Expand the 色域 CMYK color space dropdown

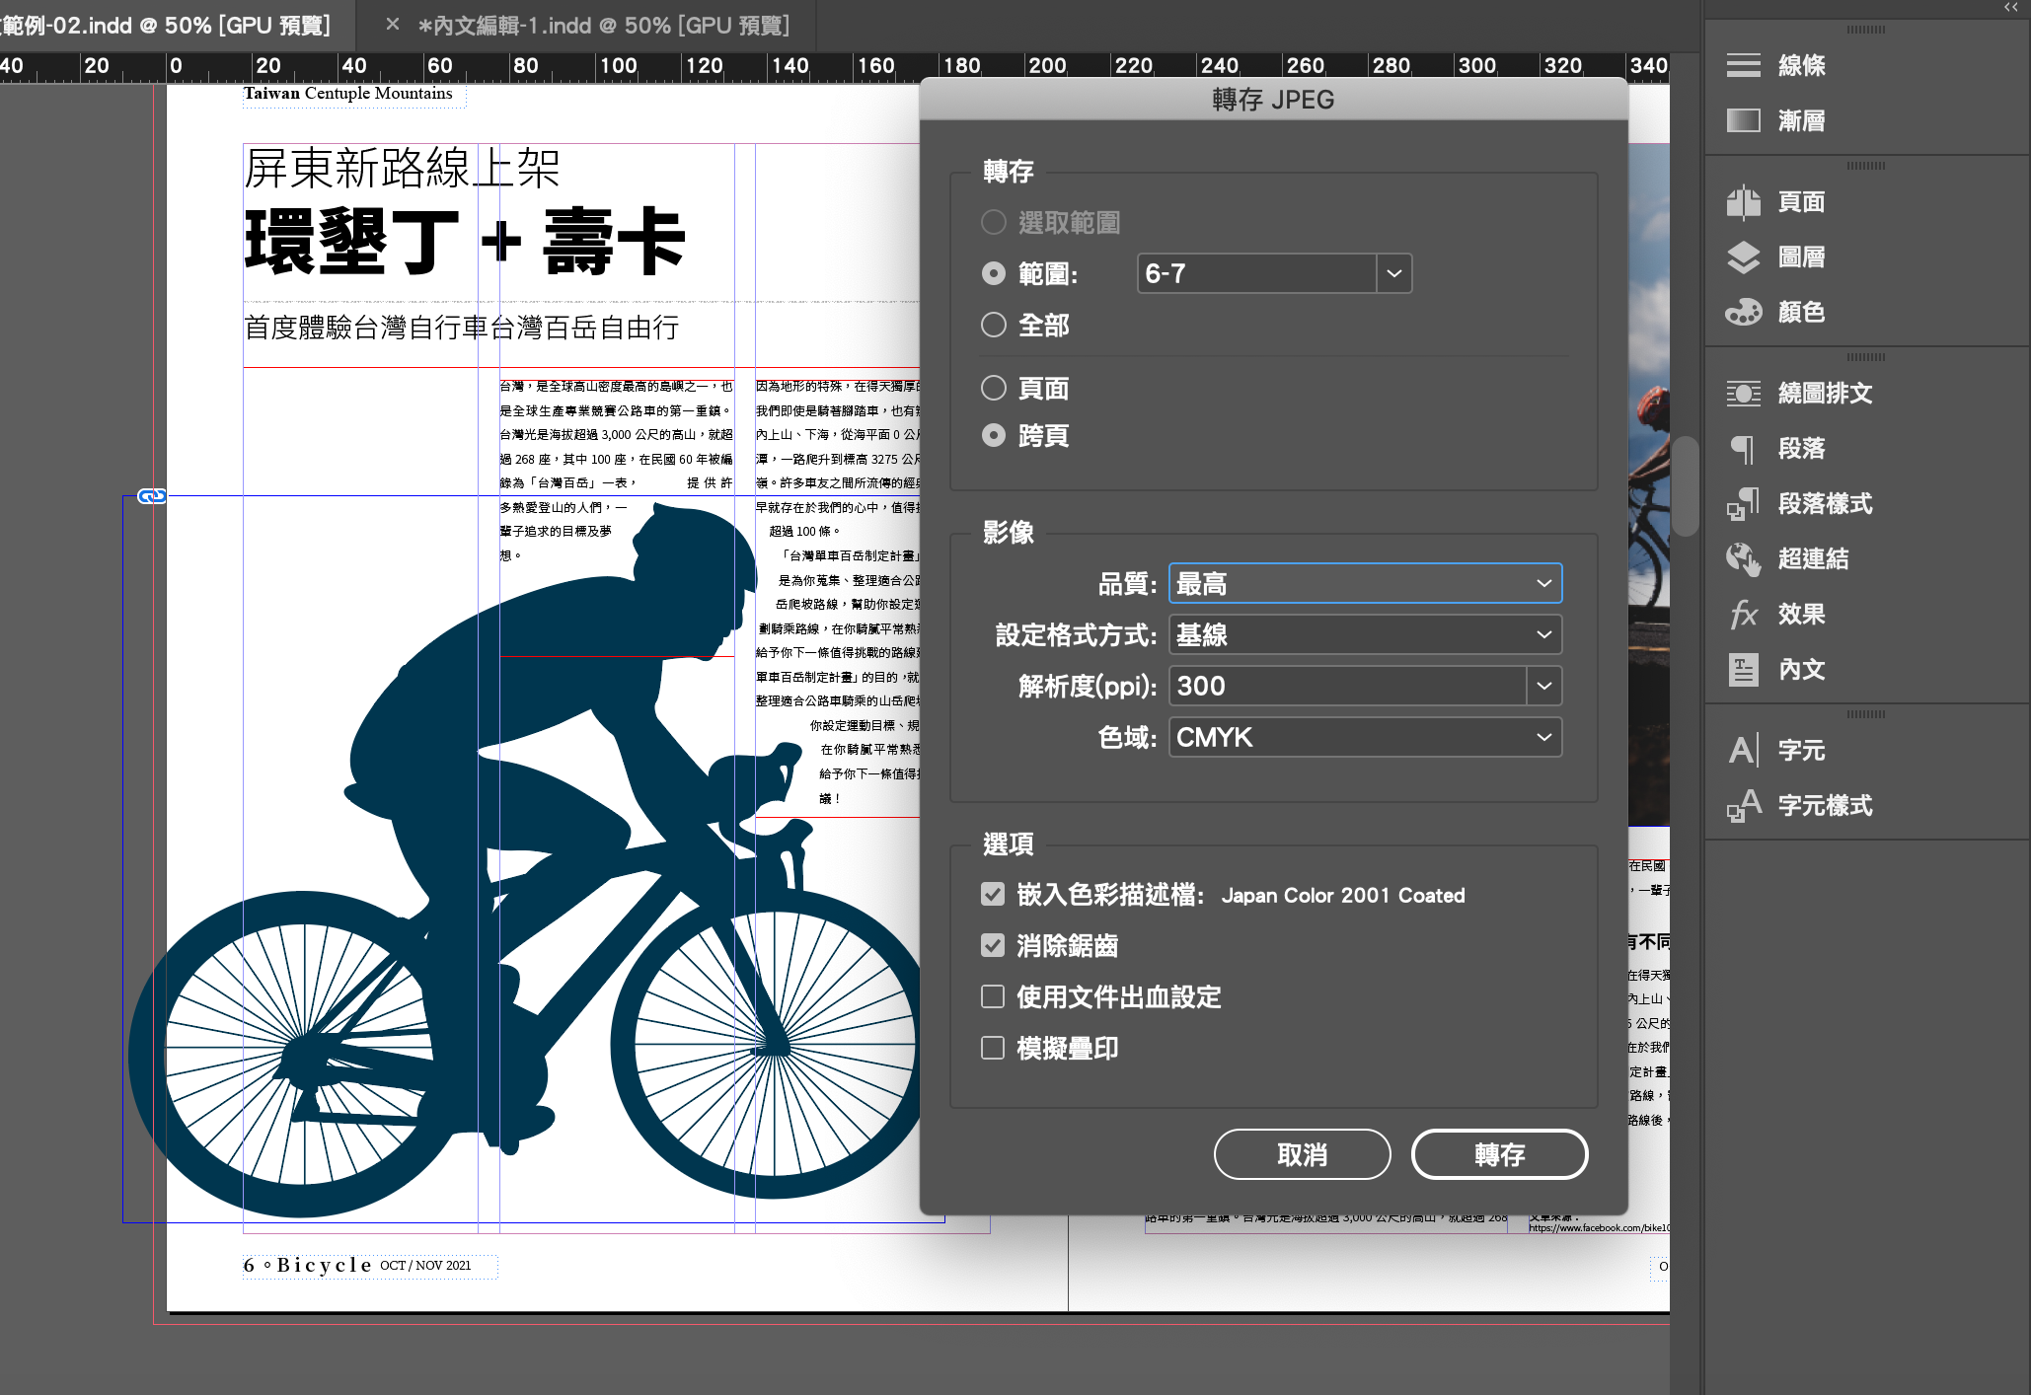coord(1365,737)
